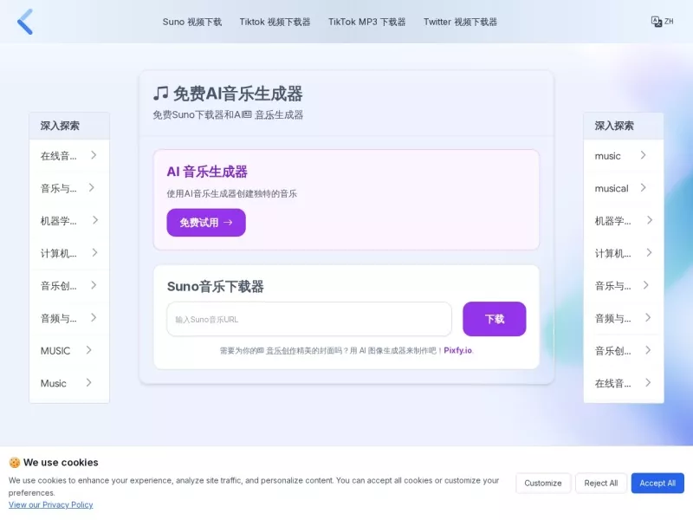Expand left sidebar 在线音... chevron
The width and height of the screenshot is (693, 520).
(x=94, y=155)
